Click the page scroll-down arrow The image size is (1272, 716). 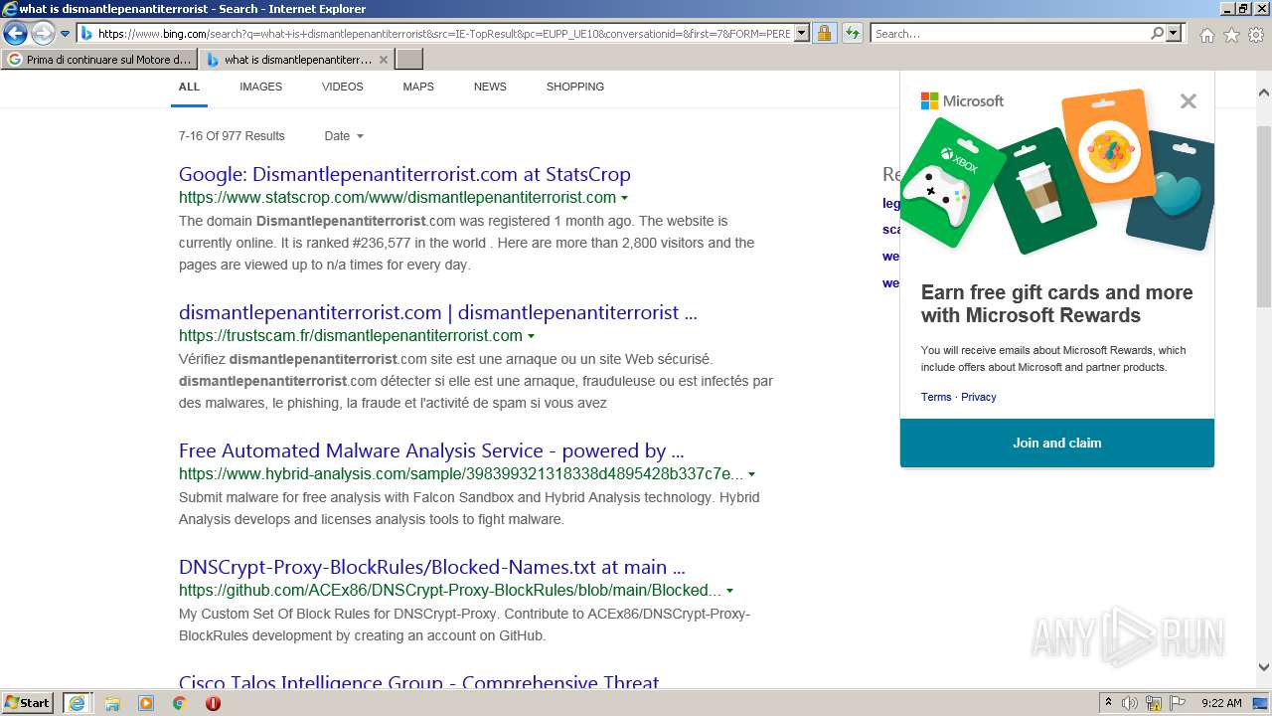point(1264,667)
